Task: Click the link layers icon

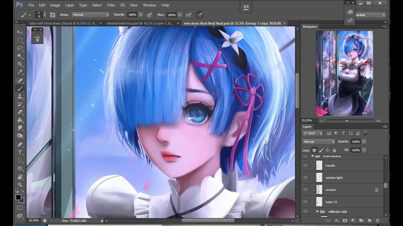Action: coord(328,221)
